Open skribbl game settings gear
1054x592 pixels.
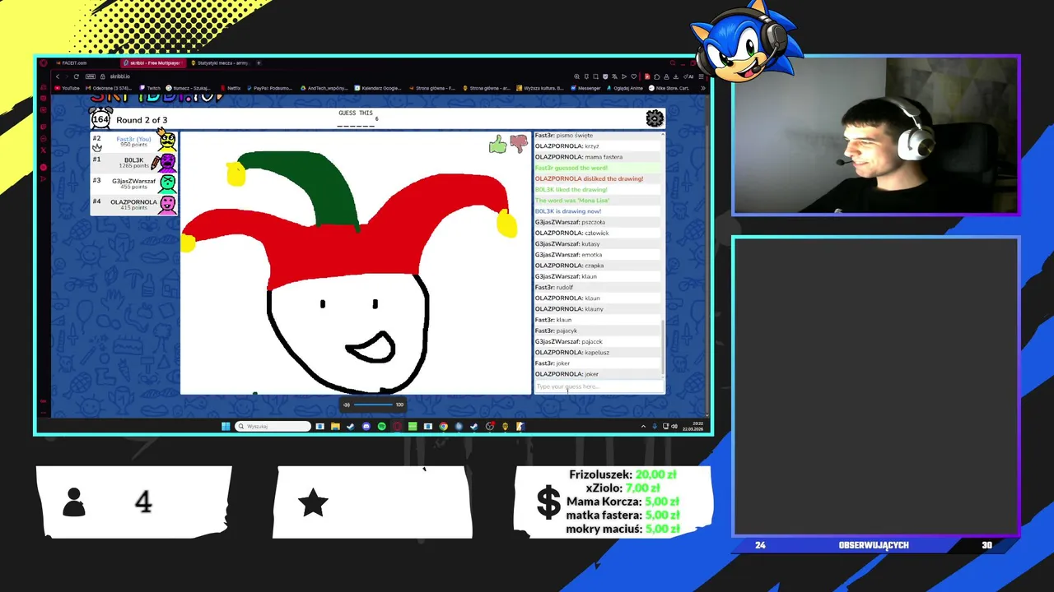655,119
